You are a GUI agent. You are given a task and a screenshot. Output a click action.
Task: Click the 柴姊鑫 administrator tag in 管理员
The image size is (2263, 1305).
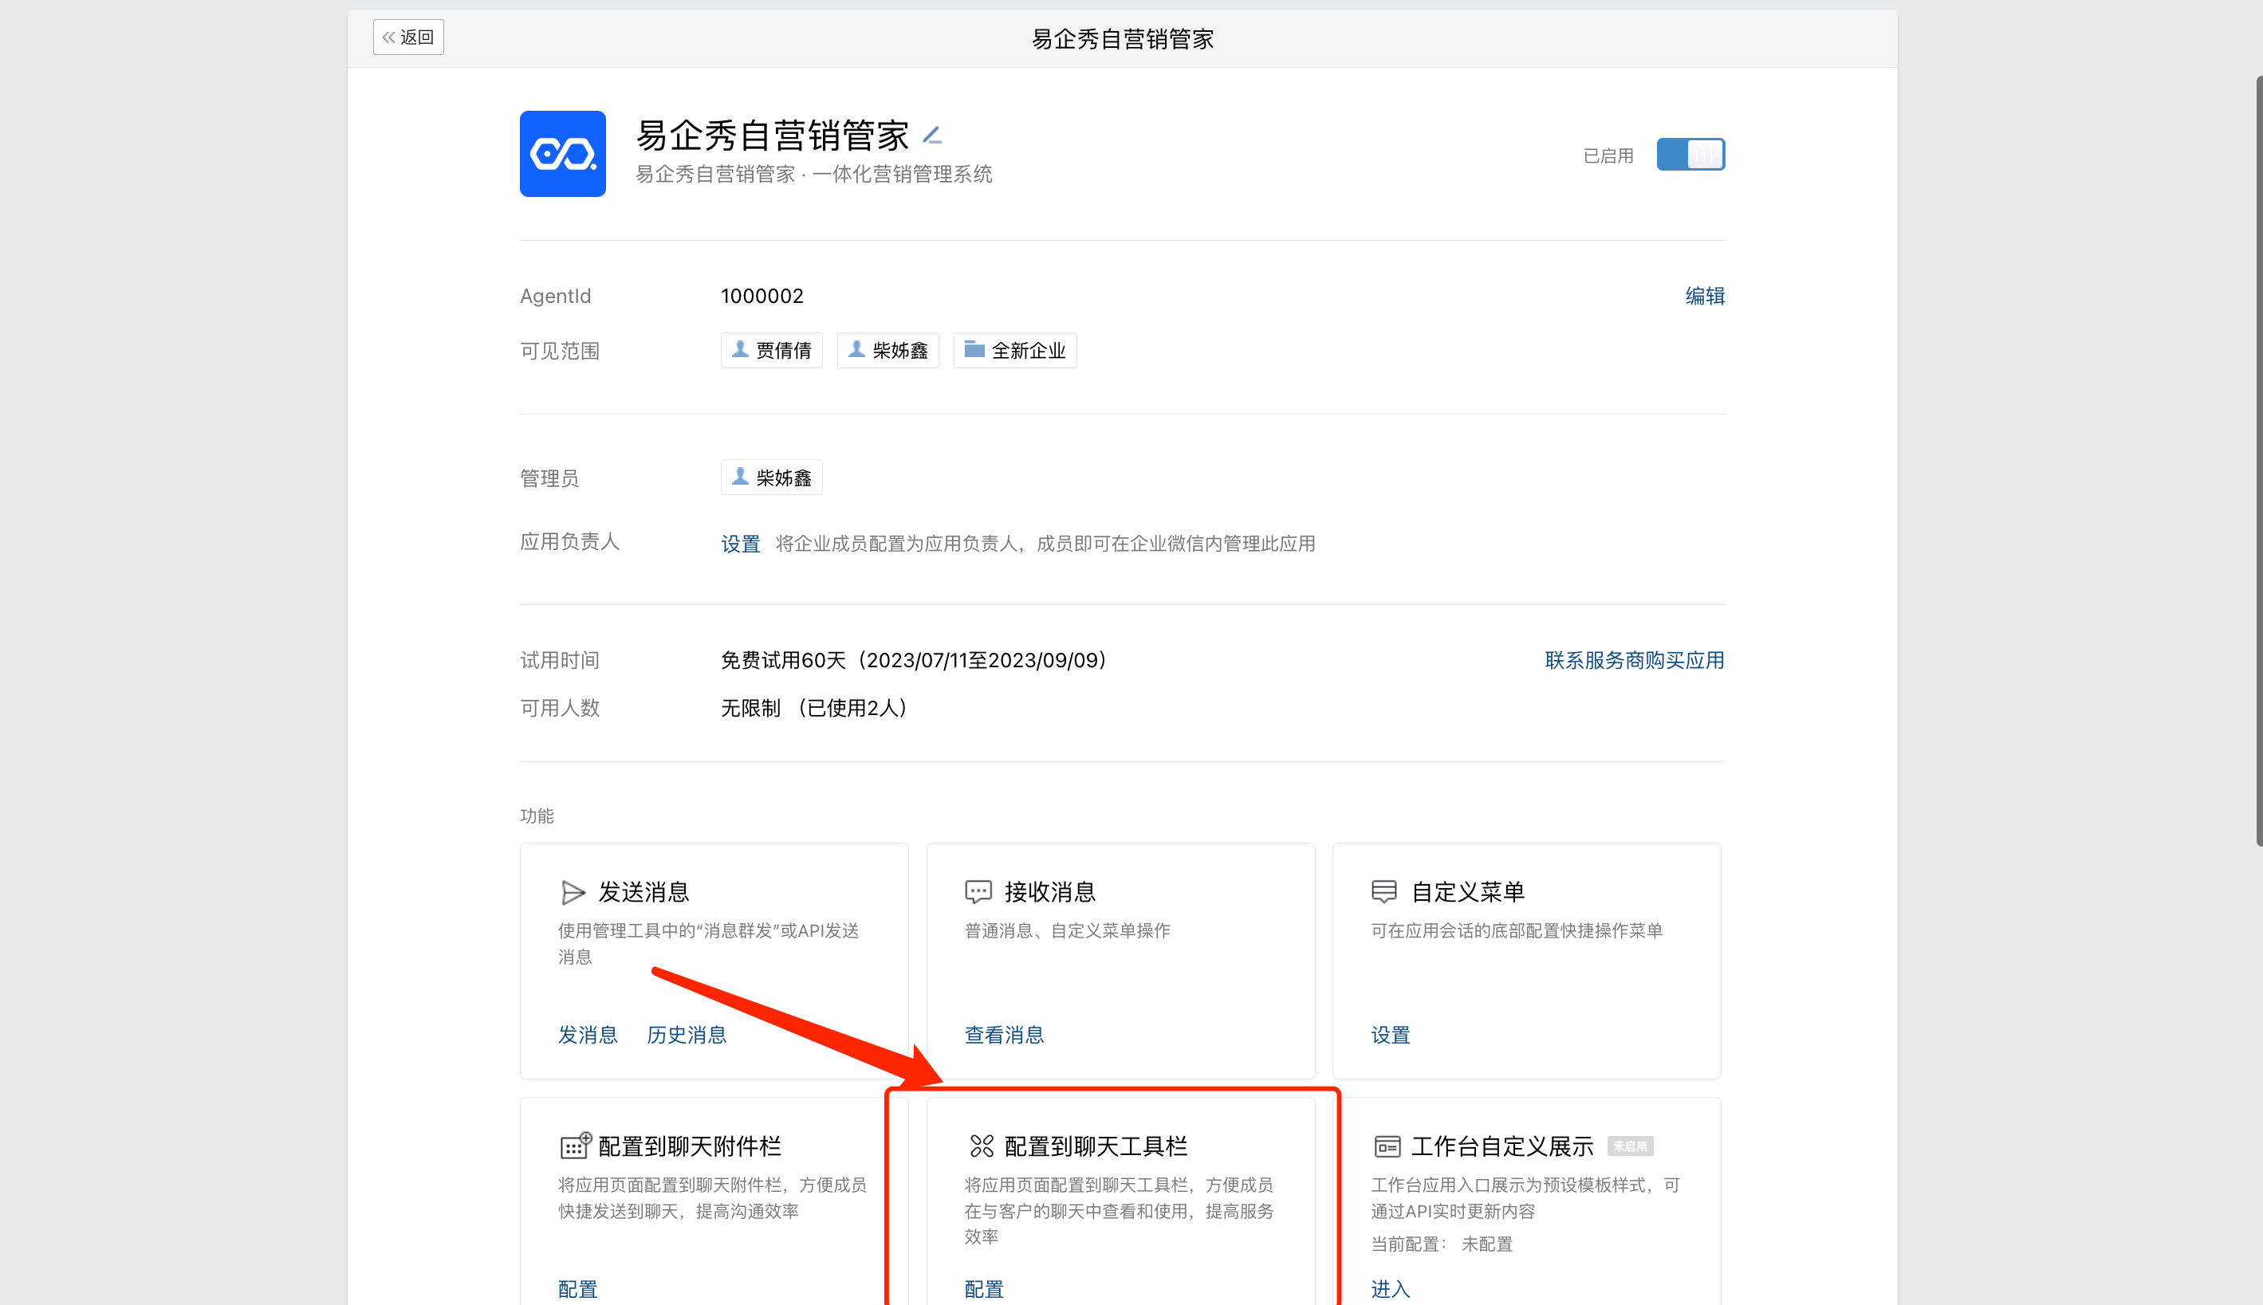coord(772,478)
